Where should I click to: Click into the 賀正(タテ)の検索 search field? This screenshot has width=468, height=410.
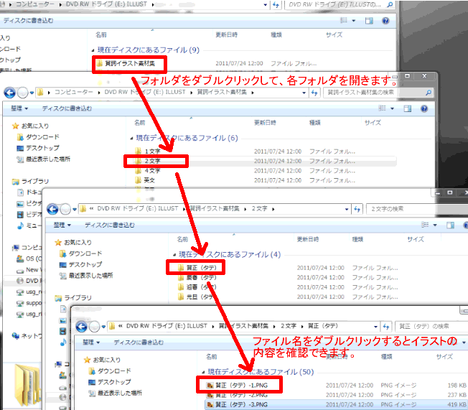pyautogui.click(x=430, y=327)
